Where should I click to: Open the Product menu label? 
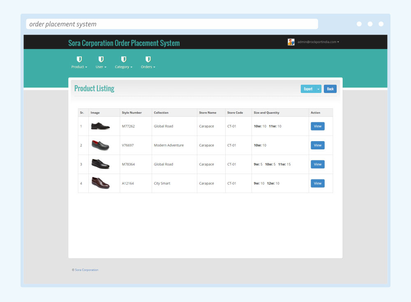[x=79, y=67]
